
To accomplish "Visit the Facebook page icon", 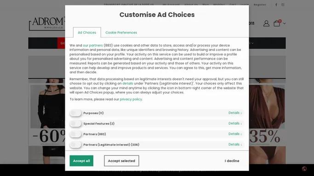I will [x=276, y=5].
